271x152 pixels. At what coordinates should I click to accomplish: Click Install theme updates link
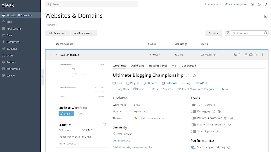151,118
